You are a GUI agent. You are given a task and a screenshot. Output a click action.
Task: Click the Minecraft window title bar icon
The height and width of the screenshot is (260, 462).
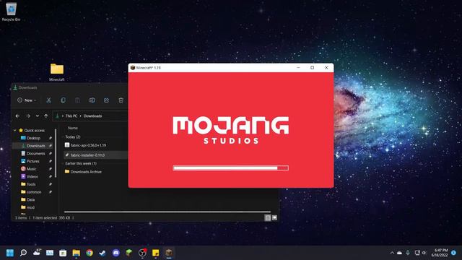coord(133,68)
